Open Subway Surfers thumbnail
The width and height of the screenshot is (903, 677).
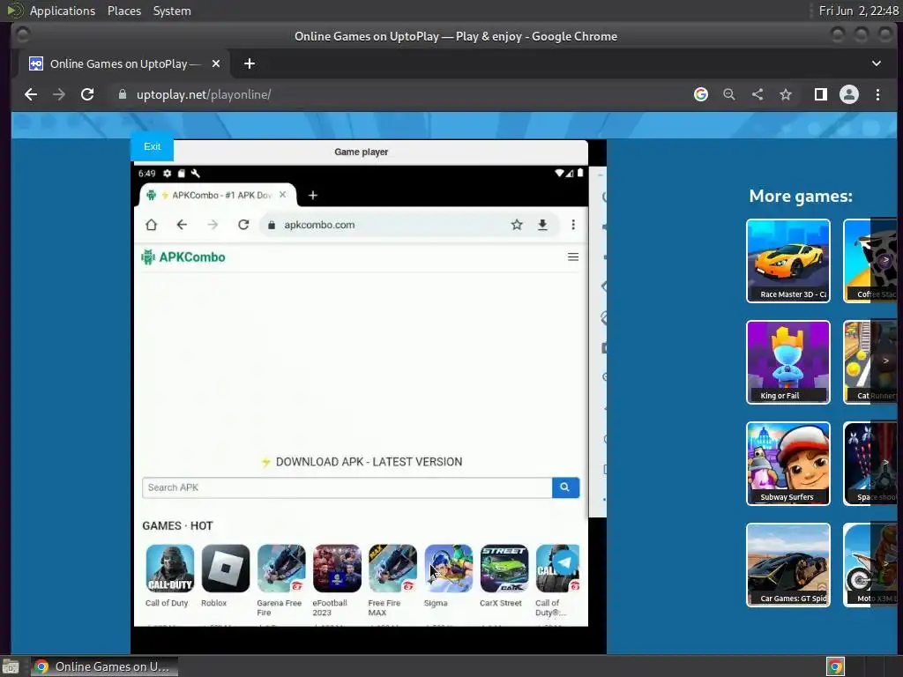pyautogui.click(x=787, y=464)
